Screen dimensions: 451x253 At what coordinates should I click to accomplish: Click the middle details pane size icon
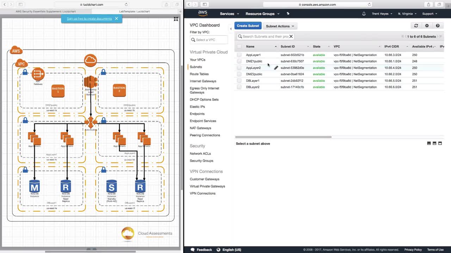coord(434,143)
